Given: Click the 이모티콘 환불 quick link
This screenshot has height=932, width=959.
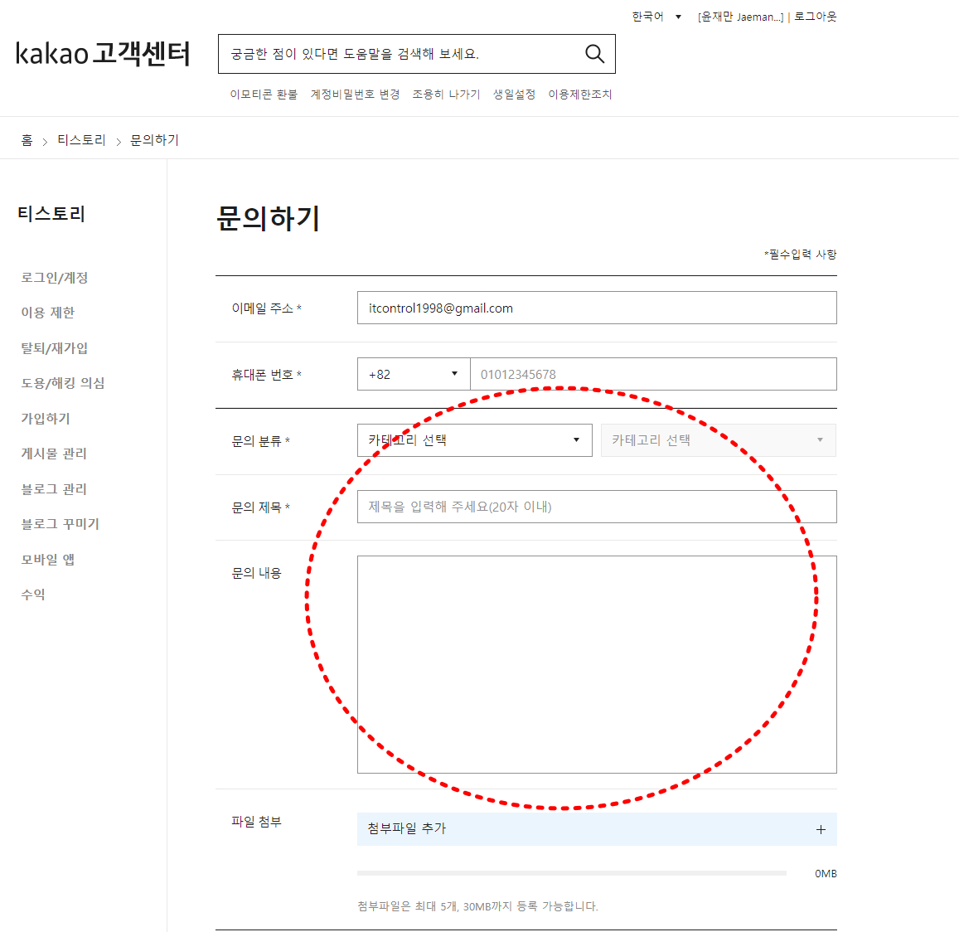Looking at the screenshot, I should point(264,95).
